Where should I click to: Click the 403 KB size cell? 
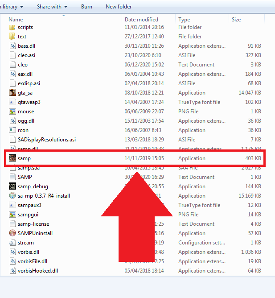click(x=253, y=158)
